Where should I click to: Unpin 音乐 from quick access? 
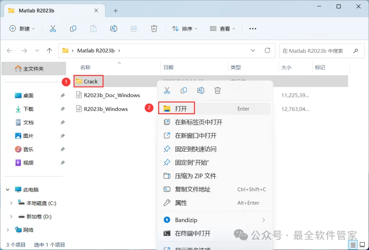coord(63,150)
